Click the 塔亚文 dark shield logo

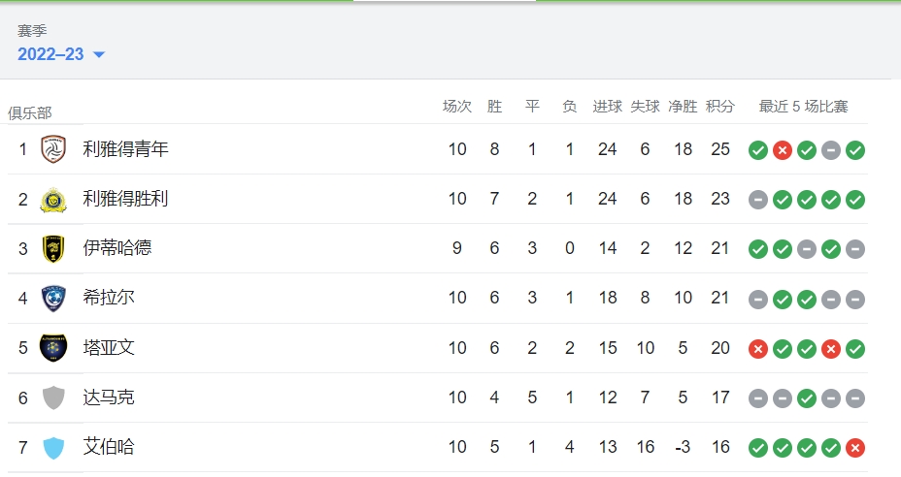click(53, 348)
